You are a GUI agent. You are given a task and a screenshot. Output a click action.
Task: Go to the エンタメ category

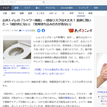click(x=40, y=13)
